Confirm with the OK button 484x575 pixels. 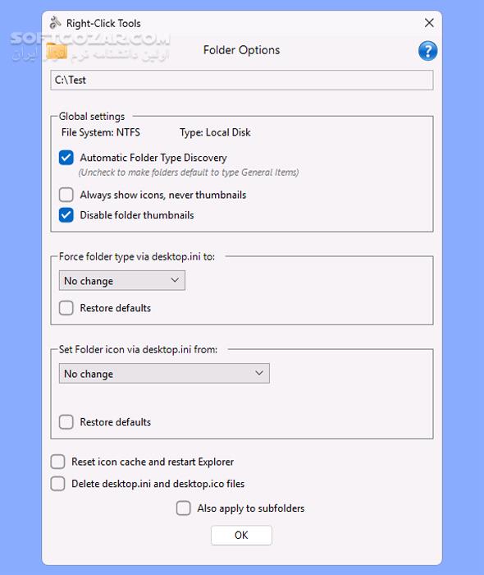tap(241, 535)
